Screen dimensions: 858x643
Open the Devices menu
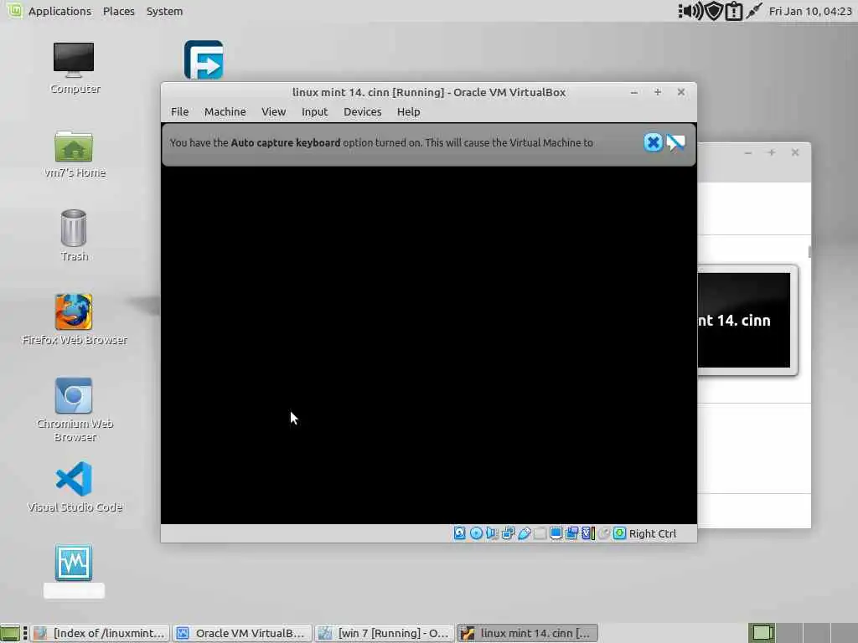coord(362,111)
